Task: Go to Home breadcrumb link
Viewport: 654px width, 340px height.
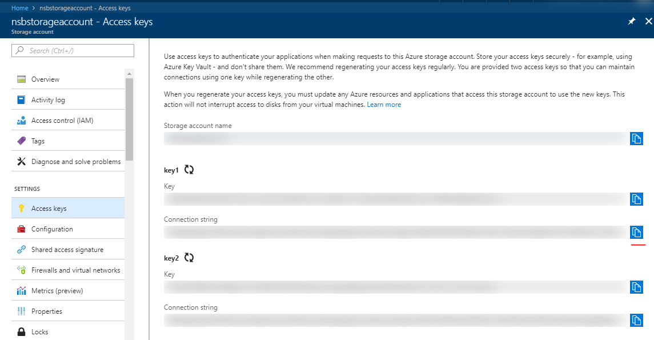Action: coord(19,8)
